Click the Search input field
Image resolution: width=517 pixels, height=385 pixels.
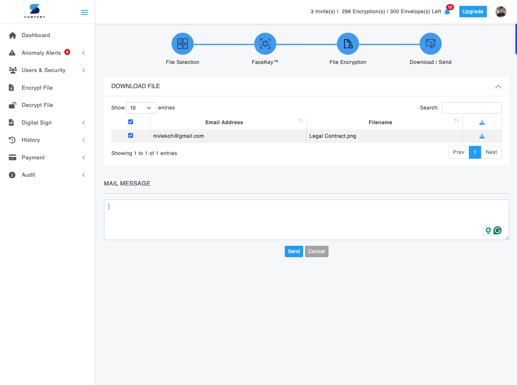pyautogui.click(x=471, y=108)
